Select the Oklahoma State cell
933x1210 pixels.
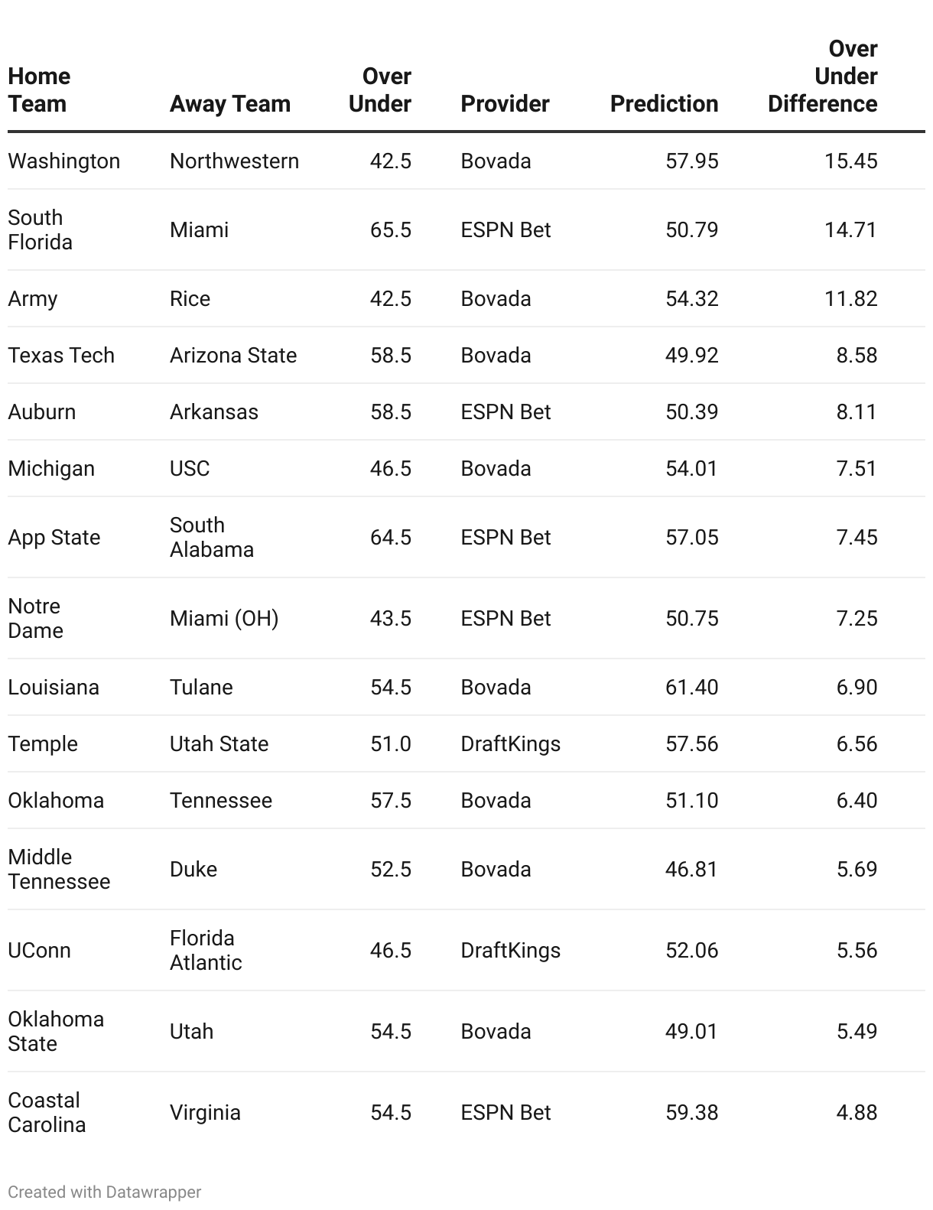56,1032
